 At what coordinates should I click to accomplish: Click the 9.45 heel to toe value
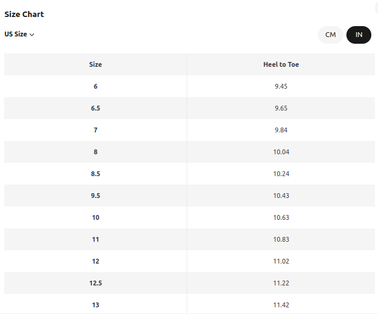281,86
